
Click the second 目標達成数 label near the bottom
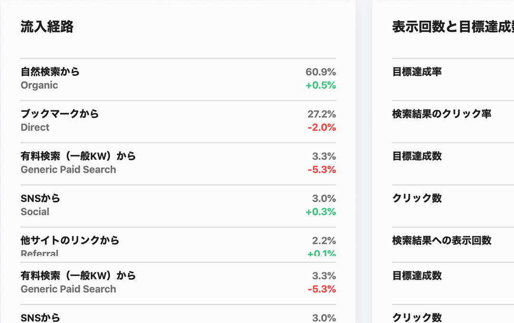click(x=416, y=275)
